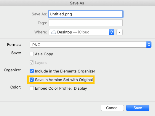The height and width of the screenshot is (116, 155).
Task: Click the Save As title bar text
Action: 77,3
